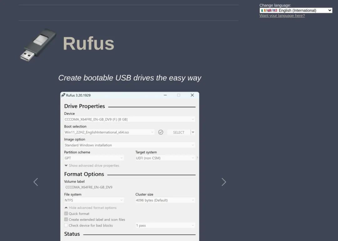Viewport: 338px width, 241px height.
Task: Open the Change language dropdown
Action: (296, 10)
